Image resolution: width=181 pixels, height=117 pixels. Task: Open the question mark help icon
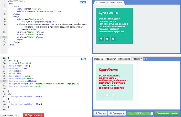pyautogui.click(x=145, y=59)
